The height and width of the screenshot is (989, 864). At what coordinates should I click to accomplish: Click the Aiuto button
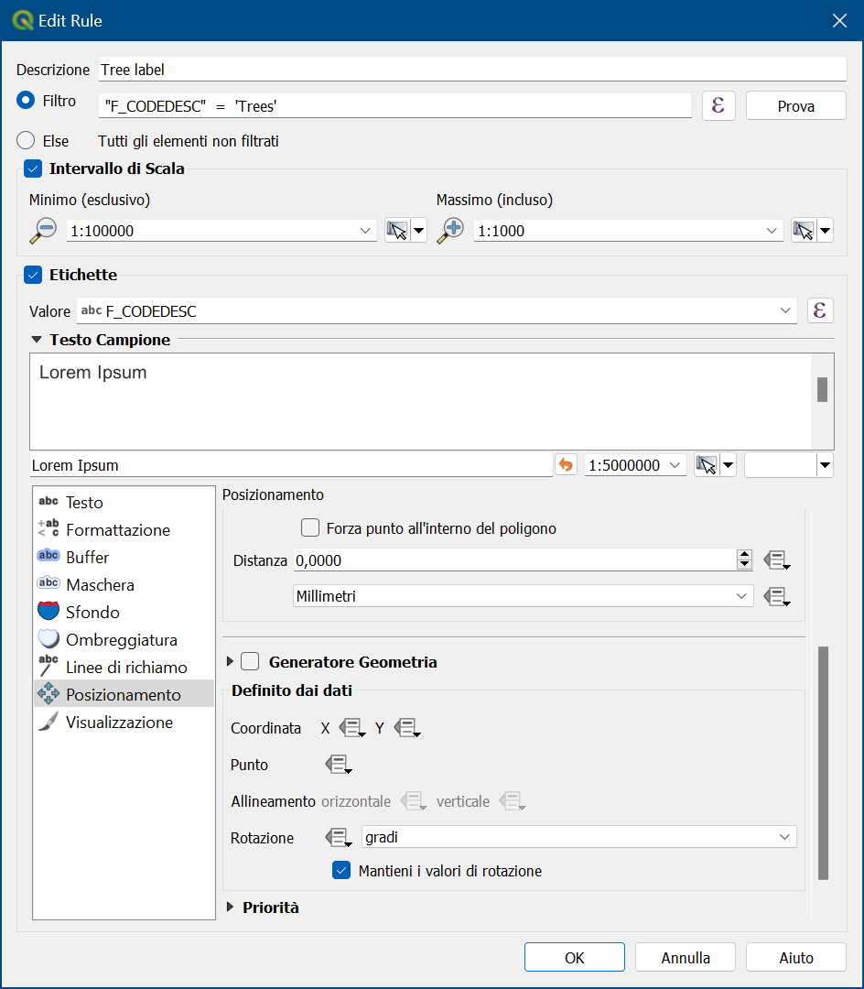point(796,958)
